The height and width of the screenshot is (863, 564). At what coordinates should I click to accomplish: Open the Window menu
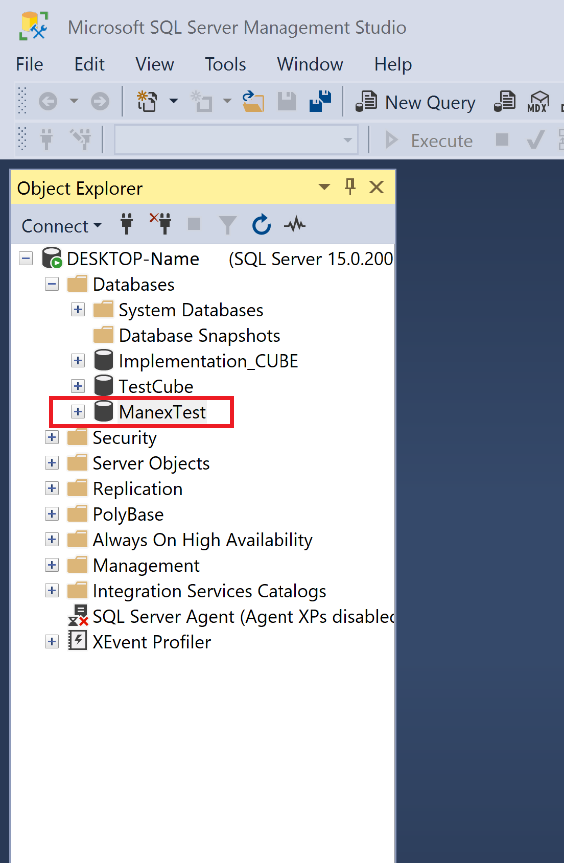click(x=310, y=64)
